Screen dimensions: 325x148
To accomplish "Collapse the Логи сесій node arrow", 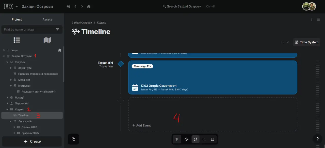I will [11, 121].
